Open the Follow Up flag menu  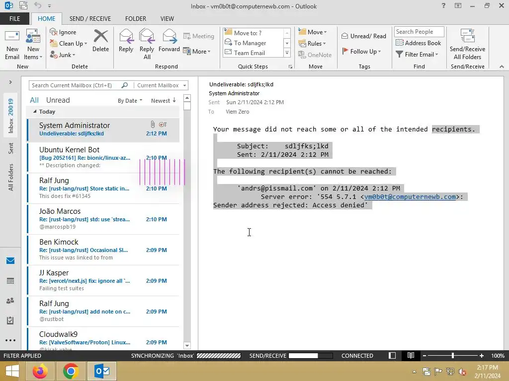click(362, 51)
